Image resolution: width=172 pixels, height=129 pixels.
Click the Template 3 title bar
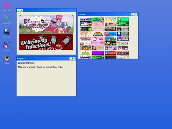(x=46, y=59)
